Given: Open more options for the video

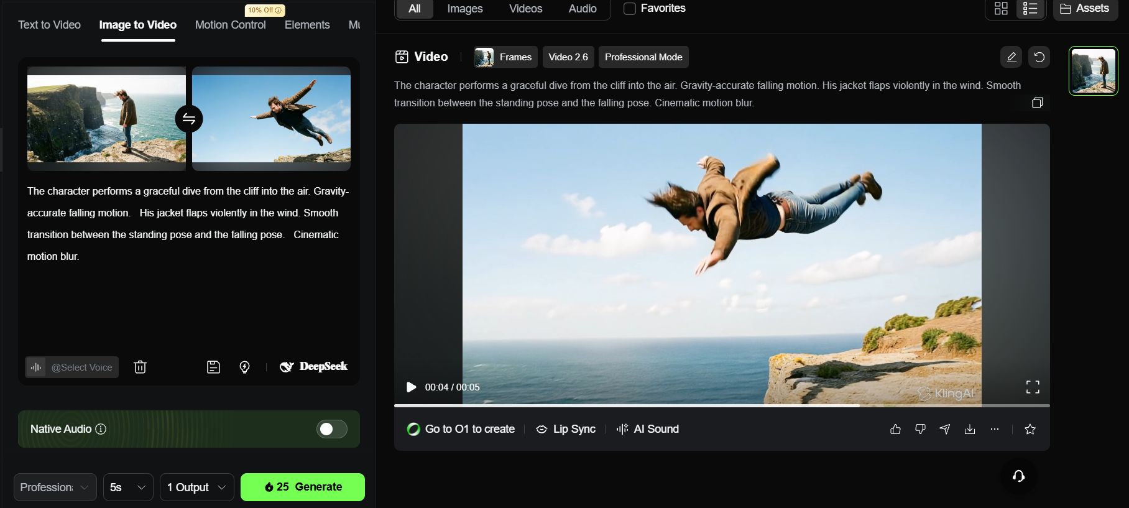Looking at the screenshot, I should pyautogui.click(x=995, y=429).
